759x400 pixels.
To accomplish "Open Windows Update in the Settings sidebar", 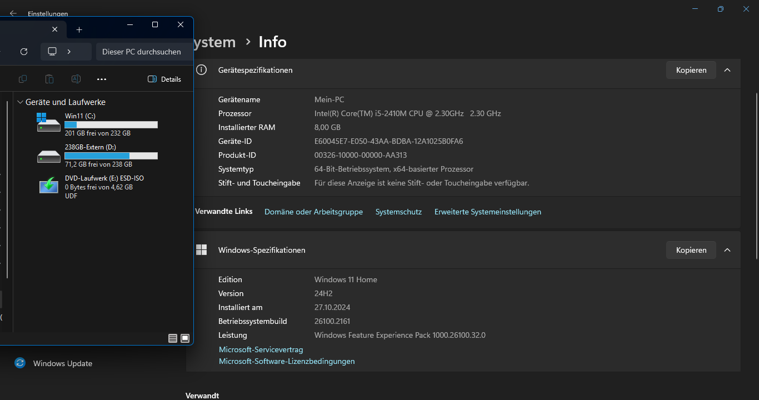I will pos(54,363).
